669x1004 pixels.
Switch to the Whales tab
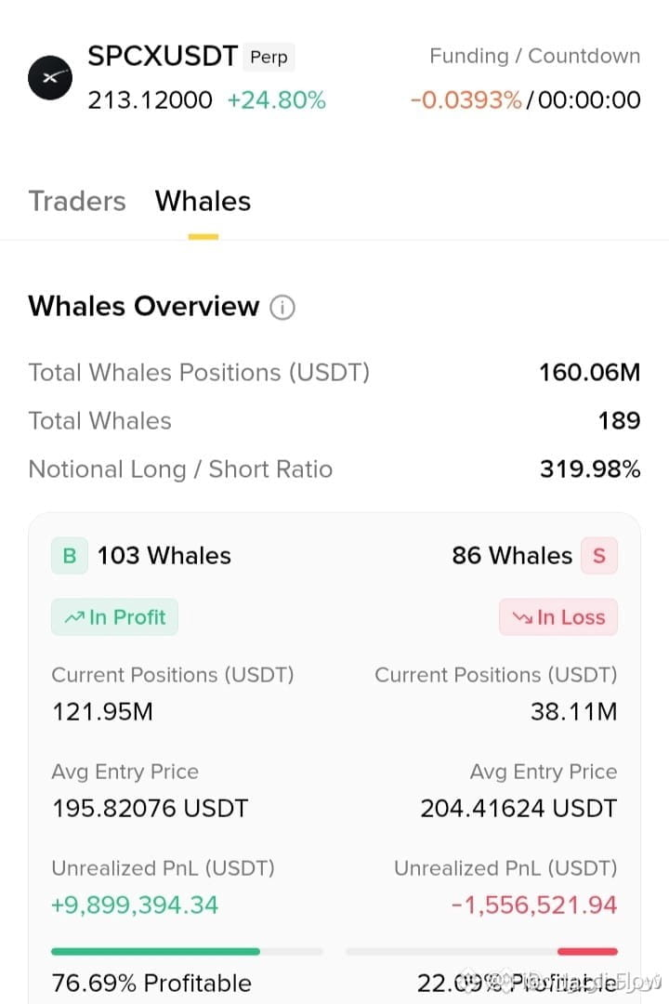tap(203, 201)
